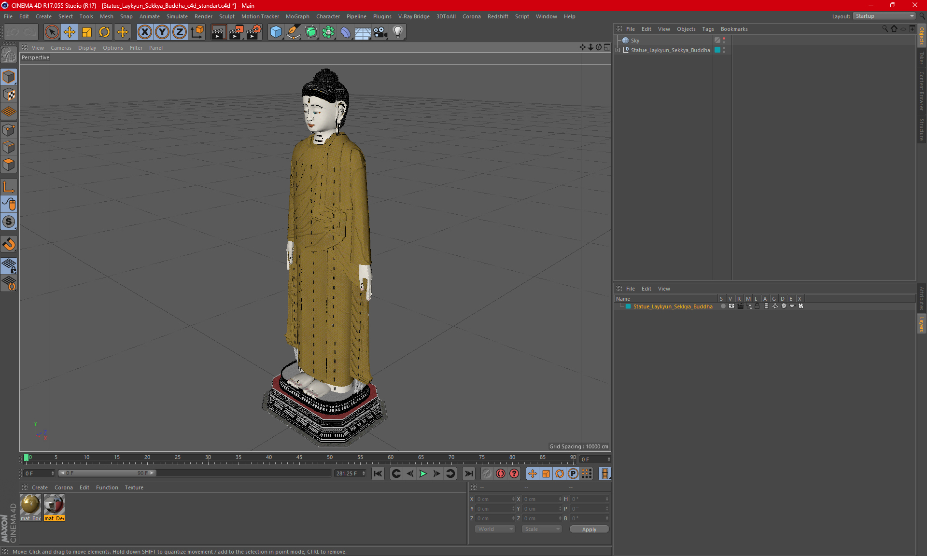Open the Material manager Create menu

40,487
